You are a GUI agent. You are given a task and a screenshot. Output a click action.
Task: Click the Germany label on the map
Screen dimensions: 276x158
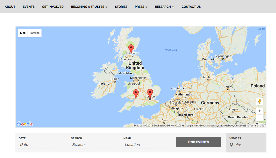click(x=210, y=103)
